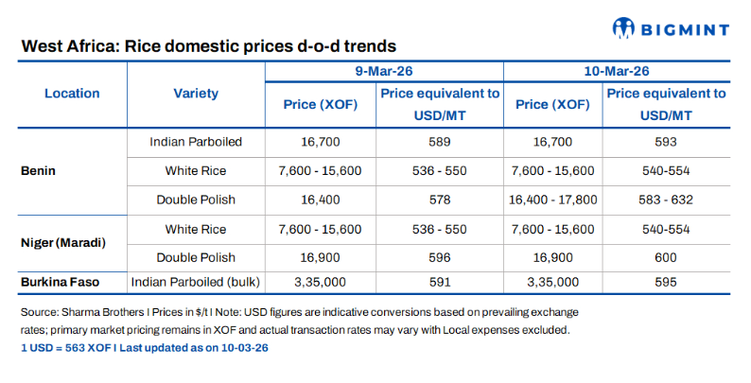This screenshot has width=751, height=383.
Task: Click the Indian Parboiled (bulk) variety cell
Action: click(x=196, y=282)
